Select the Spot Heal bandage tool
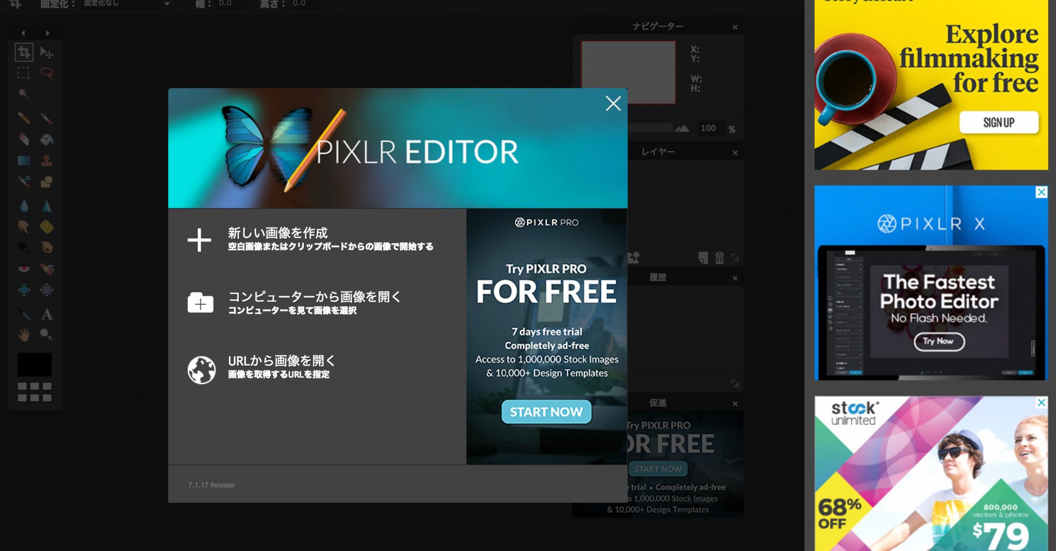This screenshot has height=551, width=1056. point(46,268)
